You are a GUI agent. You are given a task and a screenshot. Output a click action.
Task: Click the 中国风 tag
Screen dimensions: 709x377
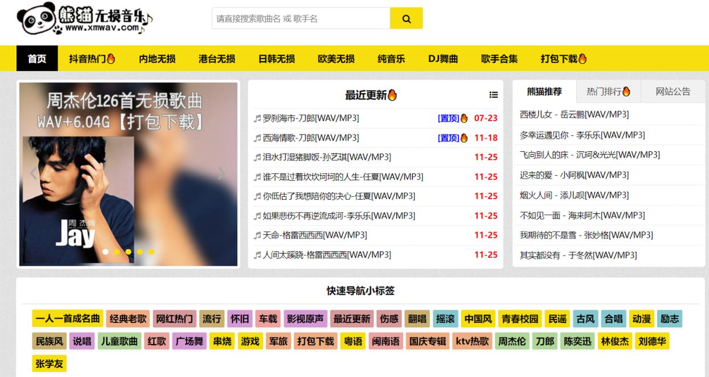(478, 319)
